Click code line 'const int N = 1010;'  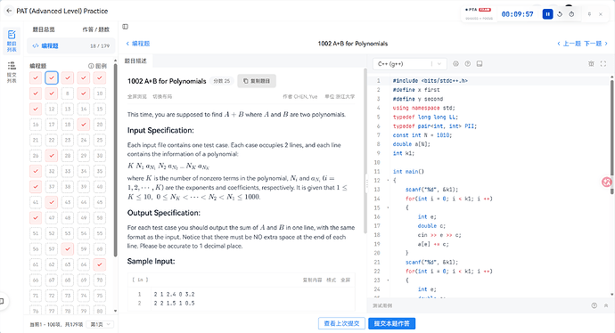[x=422, y=135]
